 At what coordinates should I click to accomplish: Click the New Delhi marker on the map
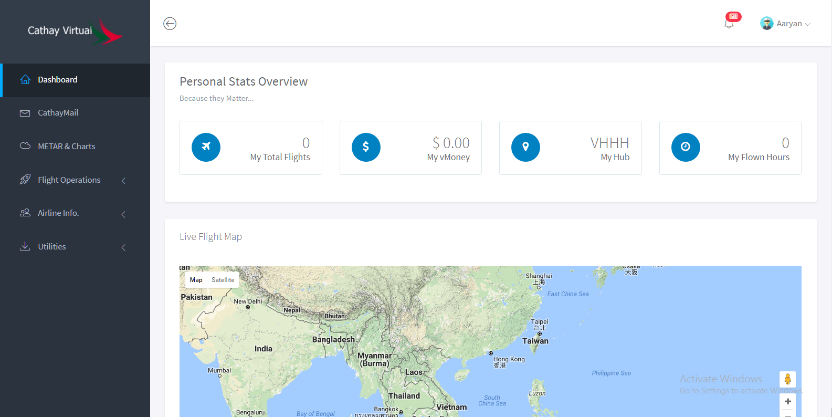248,307
